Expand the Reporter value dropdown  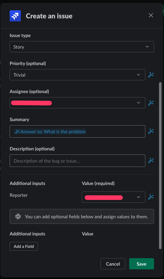coord(114,197)
